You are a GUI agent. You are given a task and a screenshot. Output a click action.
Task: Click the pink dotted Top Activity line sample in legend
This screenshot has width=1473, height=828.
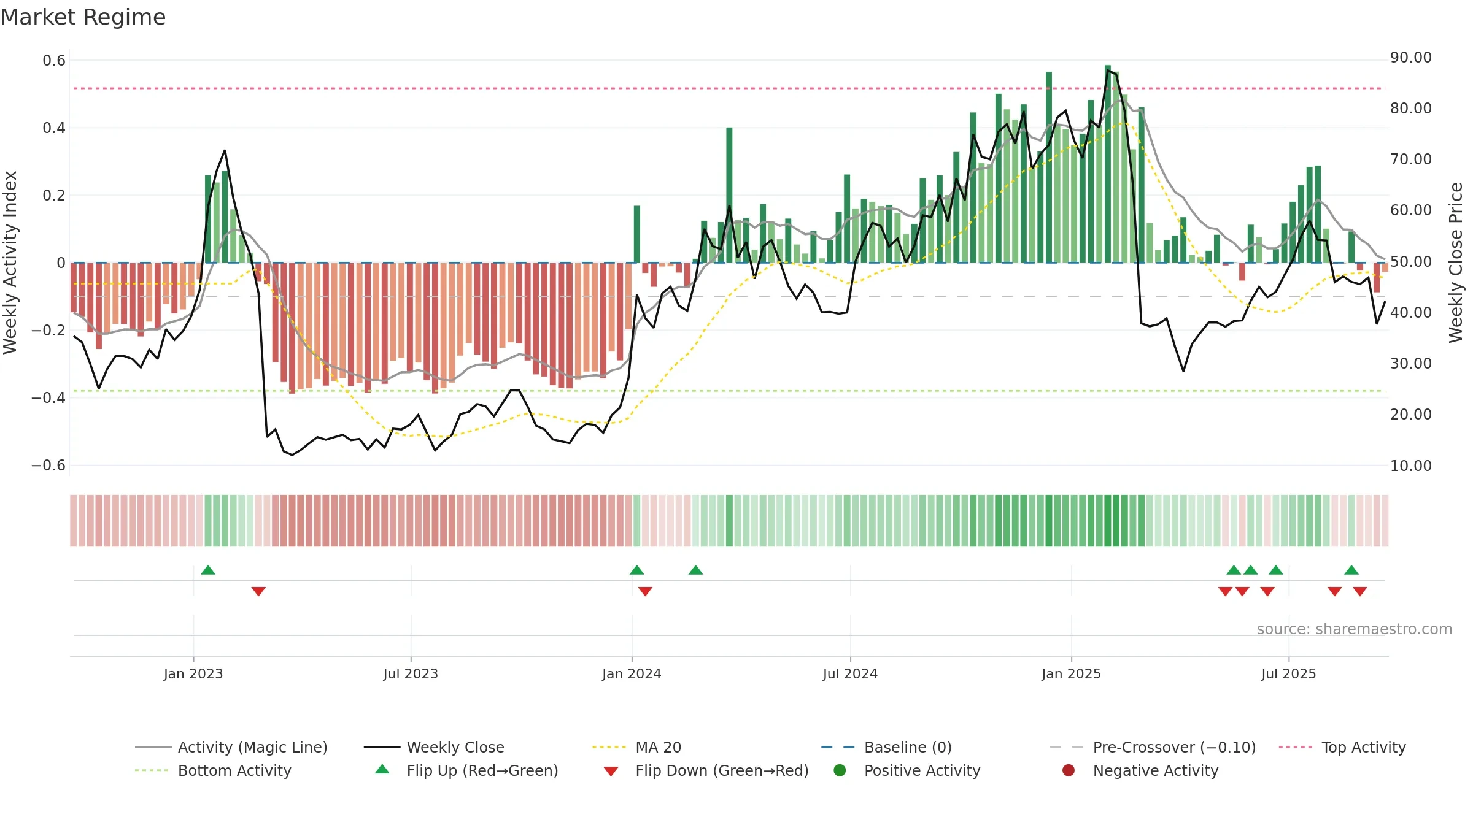tap(1295, 747)
